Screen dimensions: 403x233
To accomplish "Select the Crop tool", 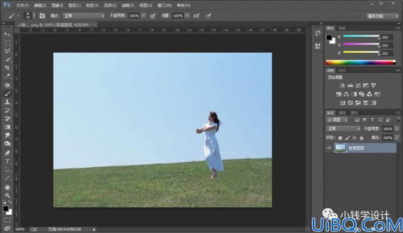I will (7, 68).
